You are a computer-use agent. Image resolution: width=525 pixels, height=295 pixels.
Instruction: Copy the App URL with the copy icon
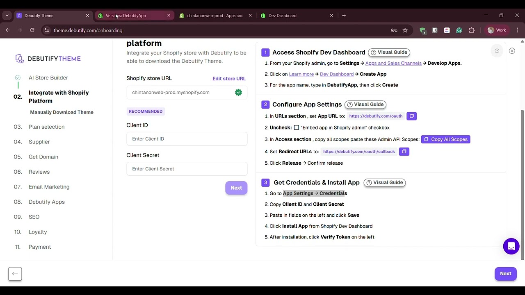click(411, 116)
